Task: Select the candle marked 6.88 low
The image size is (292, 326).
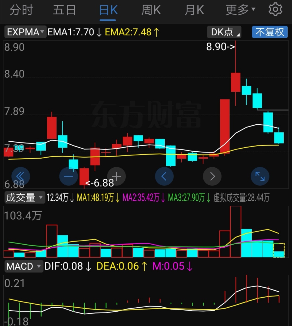Action: pos(84,177)
